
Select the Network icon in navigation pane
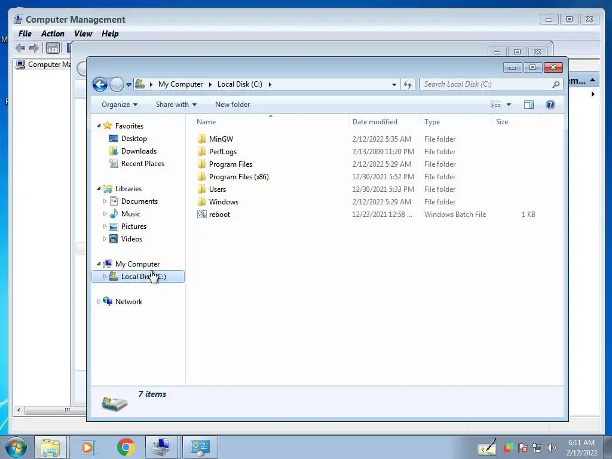(x=108, y=301)
